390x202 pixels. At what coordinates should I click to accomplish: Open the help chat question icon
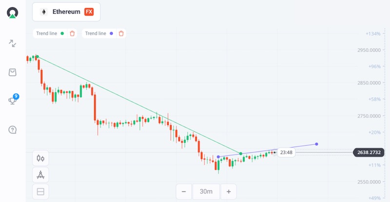point(13,130)
